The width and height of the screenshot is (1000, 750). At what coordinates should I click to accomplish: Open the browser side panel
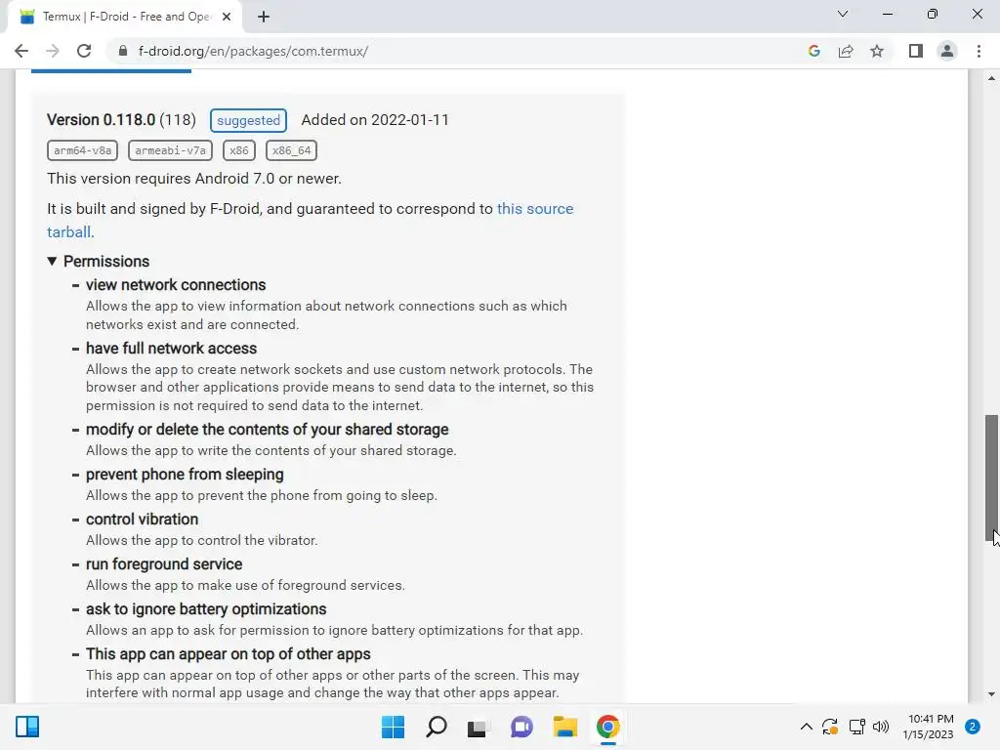[916, 51]
